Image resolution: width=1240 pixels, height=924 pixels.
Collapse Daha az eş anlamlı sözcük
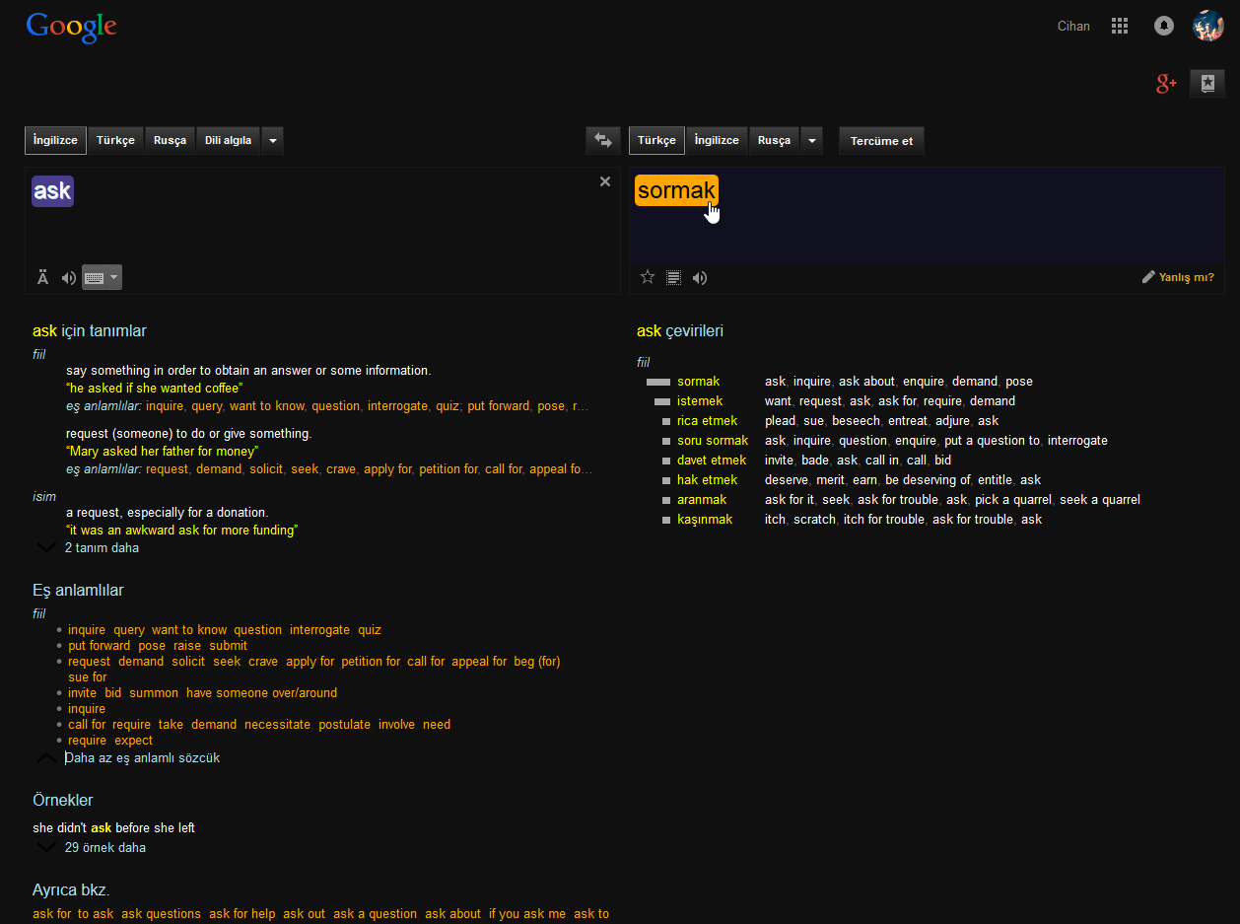coord(142,758)
